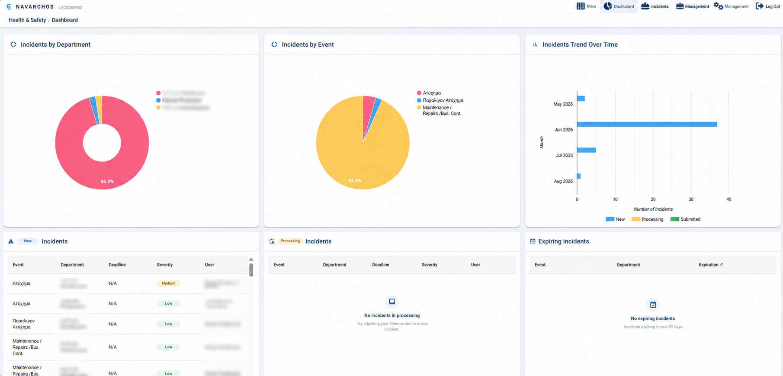Sort Expiring incidents by the Expiration arrow
Viewport: 783px width, 376px height.
pyautogui.click(x=722, y=265)
